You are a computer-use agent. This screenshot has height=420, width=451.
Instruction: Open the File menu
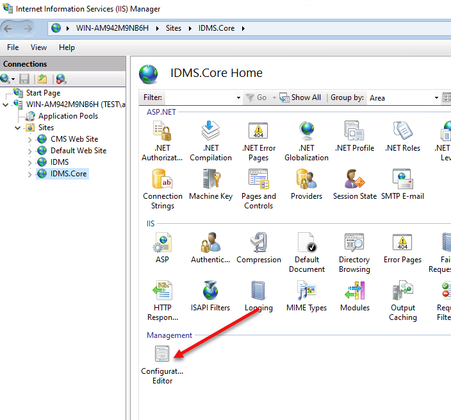pos(13,47)
